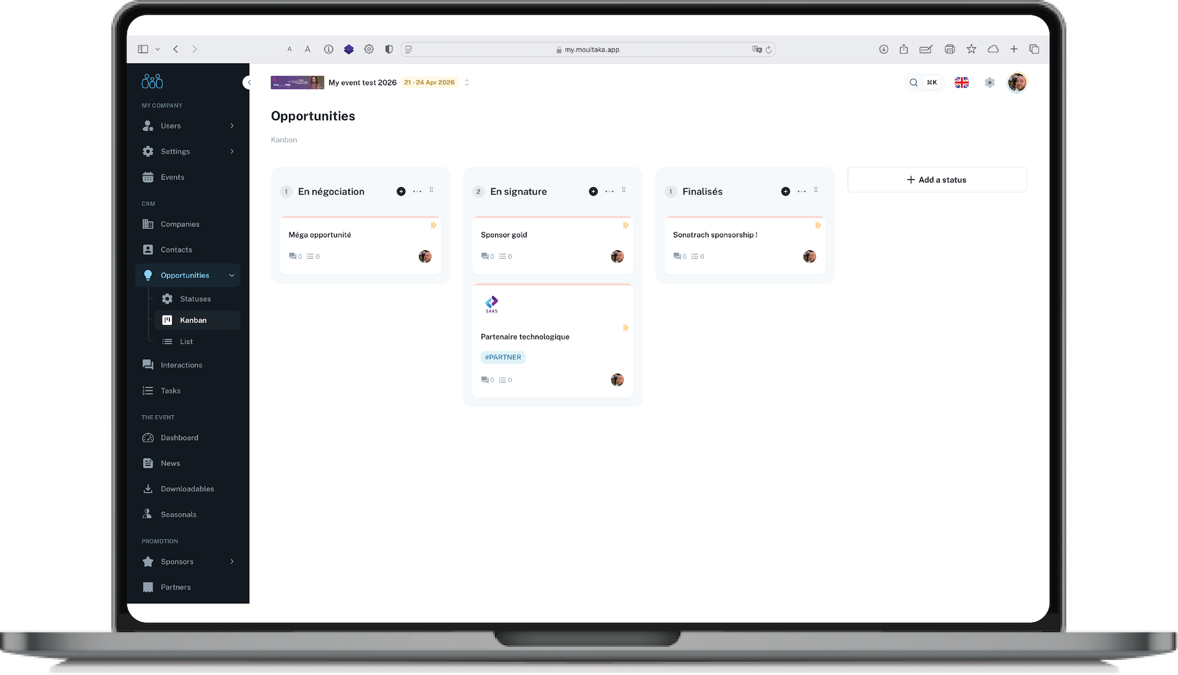Click assignee avatar on Sonatrach sponsorship card
1178x675 pixels.
tap(809, 256)
